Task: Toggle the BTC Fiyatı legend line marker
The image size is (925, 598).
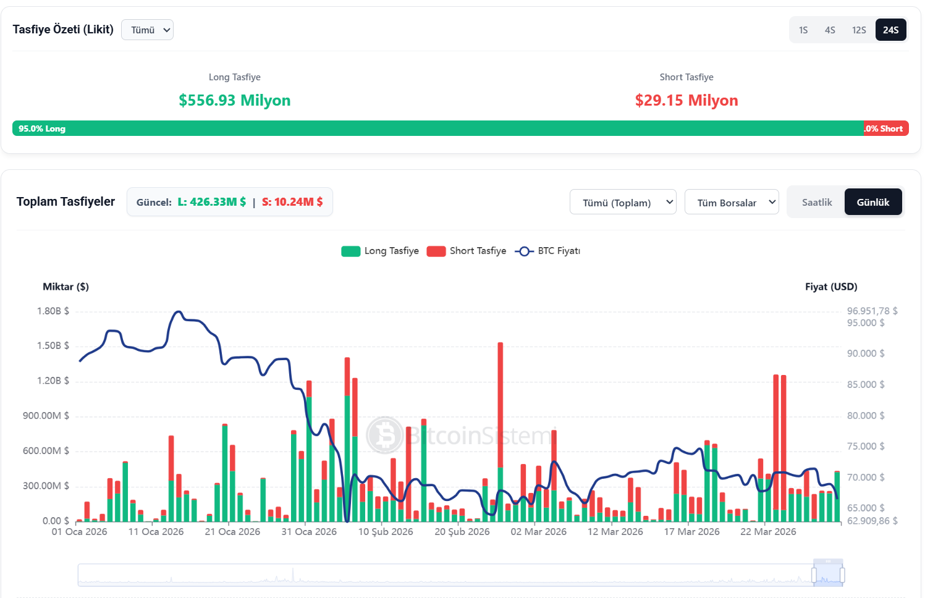Action: point(524,251)
